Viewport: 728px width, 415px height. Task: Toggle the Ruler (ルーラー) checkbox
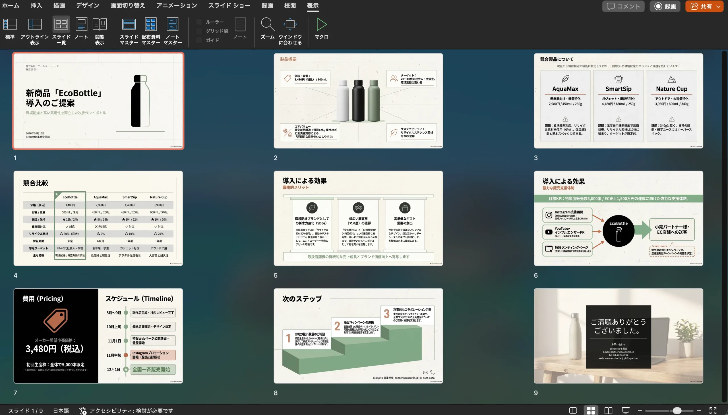(x=199, y=22)
